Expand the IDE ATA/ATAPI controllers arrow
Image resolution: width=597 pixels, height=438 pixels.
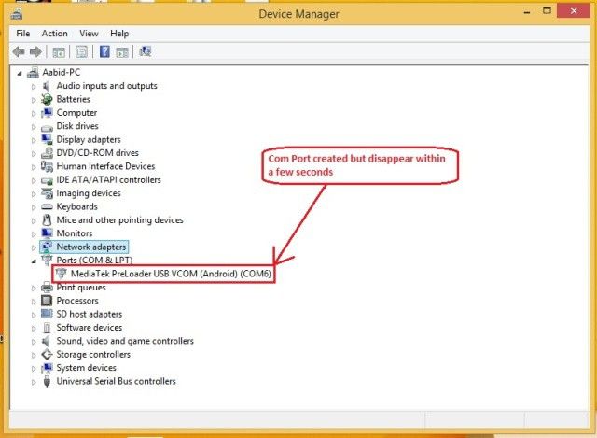(34, 180)
